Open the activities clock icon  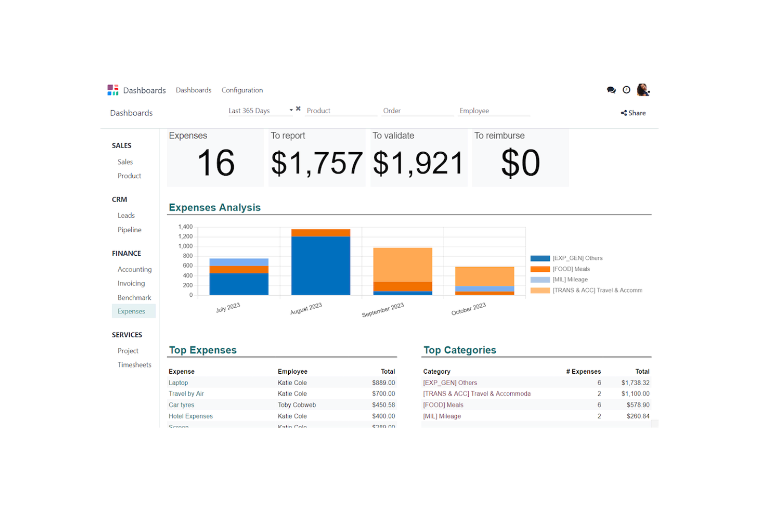click(x=626, y=90)
